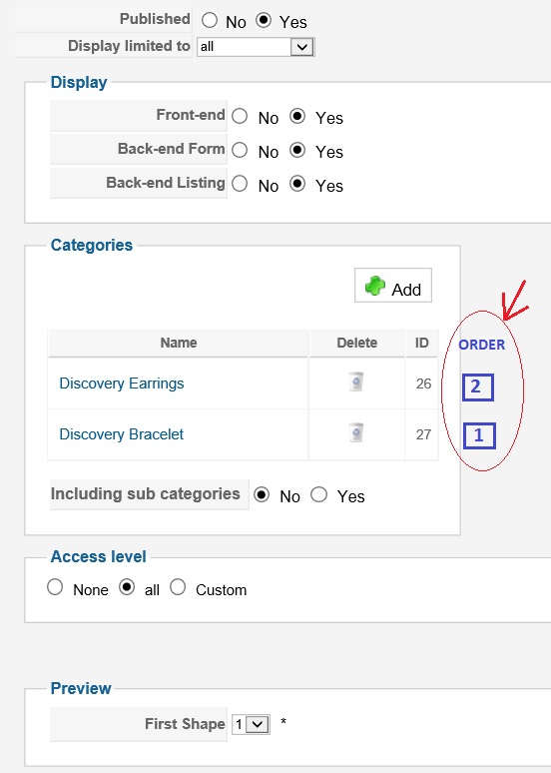Screen dimensions: 551x773
Task: Select Yes for Back-end Form
Action: click(x=297, y=150)
